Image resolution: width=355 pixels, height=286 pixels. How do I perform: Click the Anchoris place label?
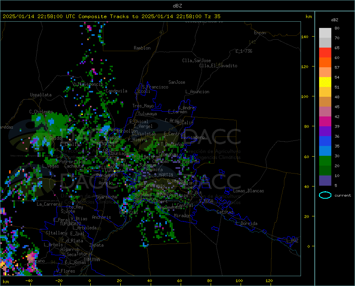pyautogui.click(x=101, y=217)
